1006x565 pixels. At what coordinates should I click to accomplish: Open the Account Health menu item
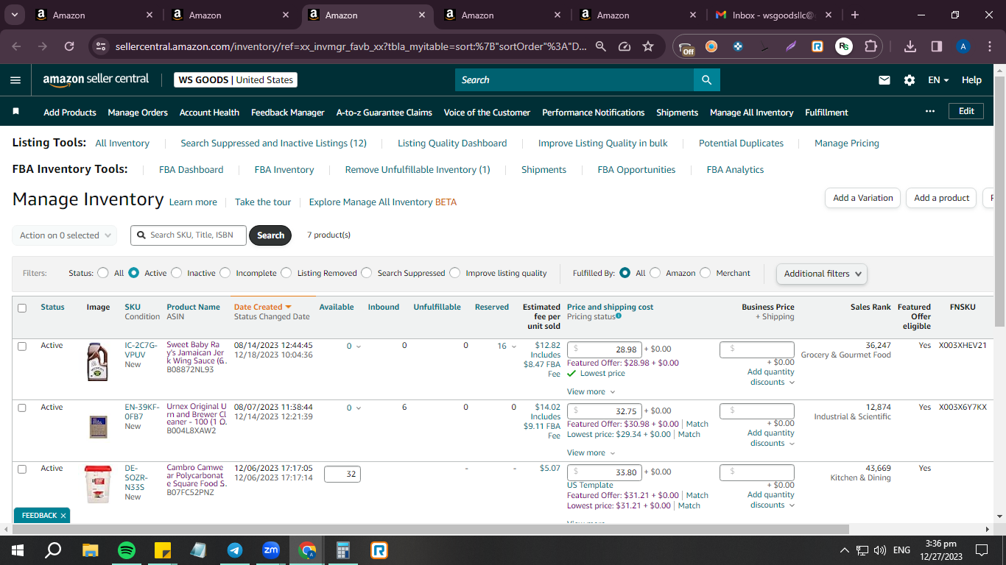point(209,113)
